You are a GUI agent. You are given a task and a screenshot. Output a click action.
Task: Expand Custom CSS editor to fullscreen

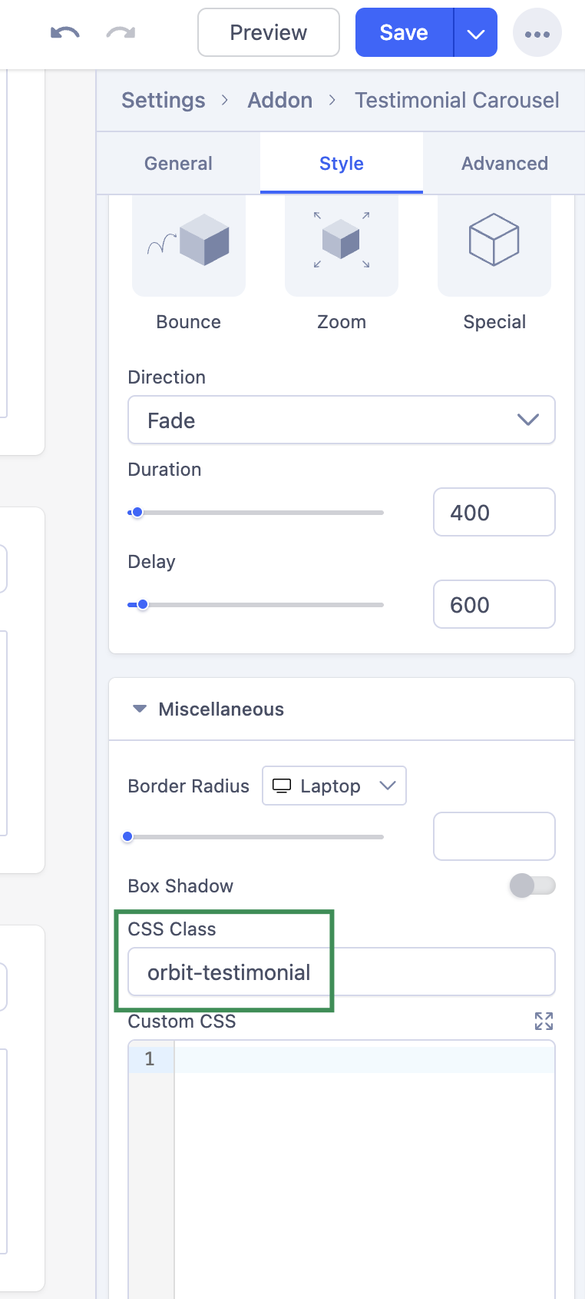click(544, 1021)
